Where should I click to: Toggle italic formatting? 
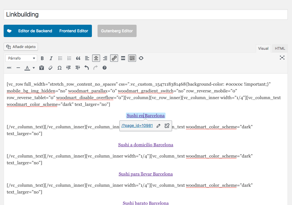[51, 58]
